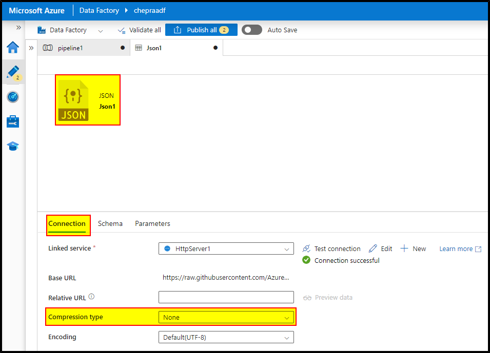The height and width of the screenshot is (353, 490).
Task: Open the Learning center graduation cap icon
Action: click(x=13, y=146)
